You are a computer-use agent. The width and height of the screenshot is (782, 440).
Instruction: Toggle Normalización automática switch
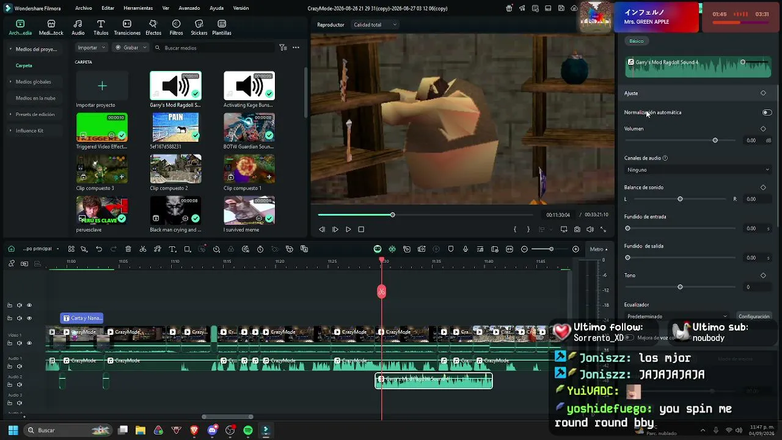tap(767, 112)
